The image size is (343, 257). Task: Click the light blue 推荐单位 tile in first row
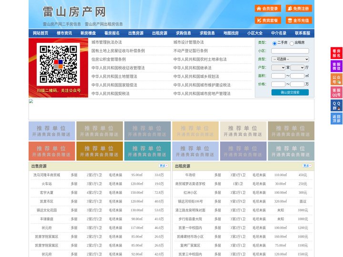coord(52,131)
